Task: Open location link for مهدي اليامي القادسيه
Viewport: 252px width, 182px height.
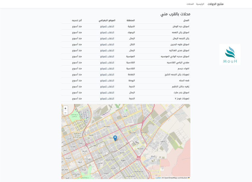Action: click(x=107, y=62)
